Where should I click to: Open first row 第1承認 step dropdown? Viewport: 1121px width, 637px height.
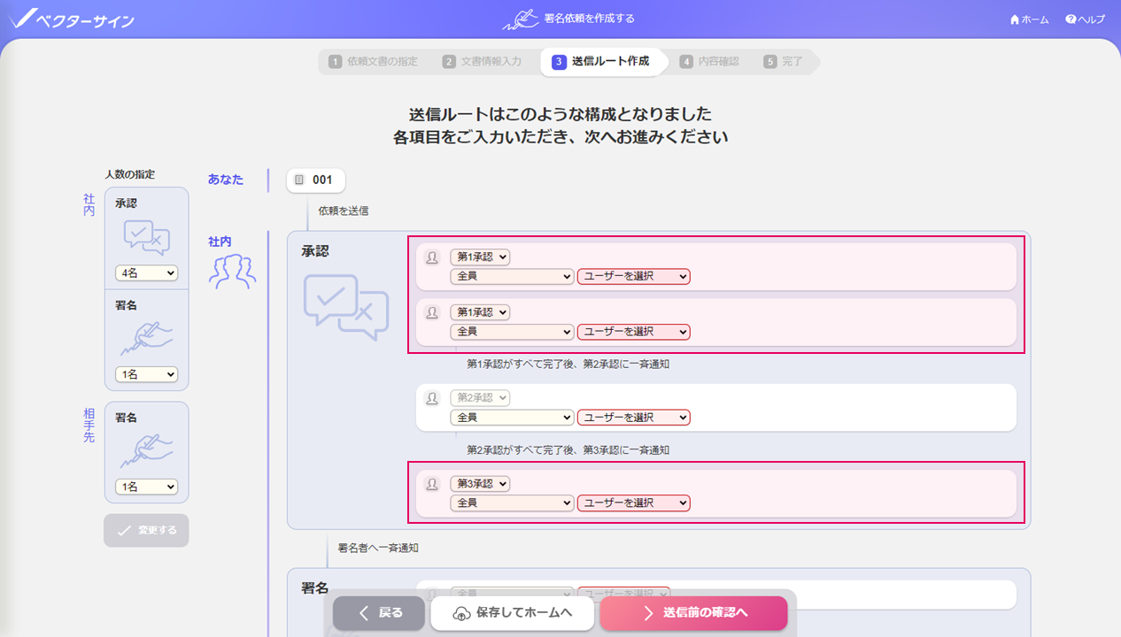point(480,257)
